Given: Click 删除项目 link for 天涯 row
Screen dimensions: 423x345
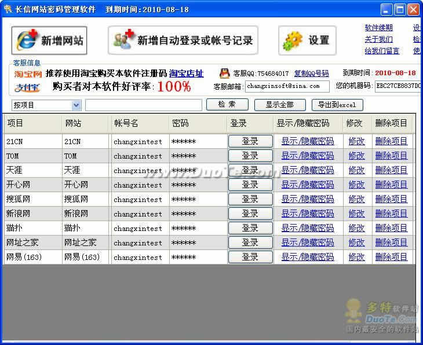Looking at the screenshot, I should click(x=392, y=170).
